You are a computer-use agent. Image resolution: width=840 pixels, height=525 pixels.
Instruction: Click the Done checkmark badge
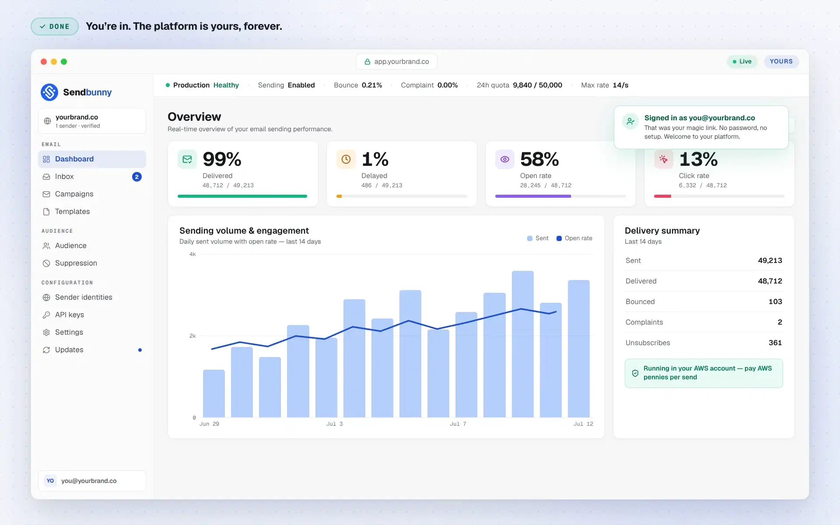(x=55, y=27)
